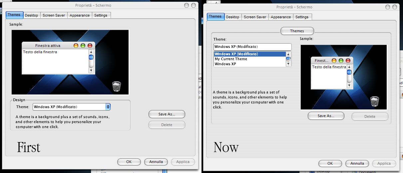The image size is (403, 173).
Task: Open Screen Saver tab in right dialog
Action: (255, 17)
